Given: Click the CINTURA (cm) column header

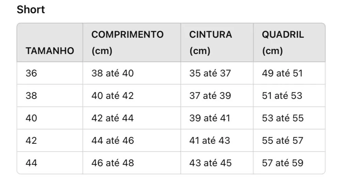Looking at the screenshot, I should (x=217, y=42).
